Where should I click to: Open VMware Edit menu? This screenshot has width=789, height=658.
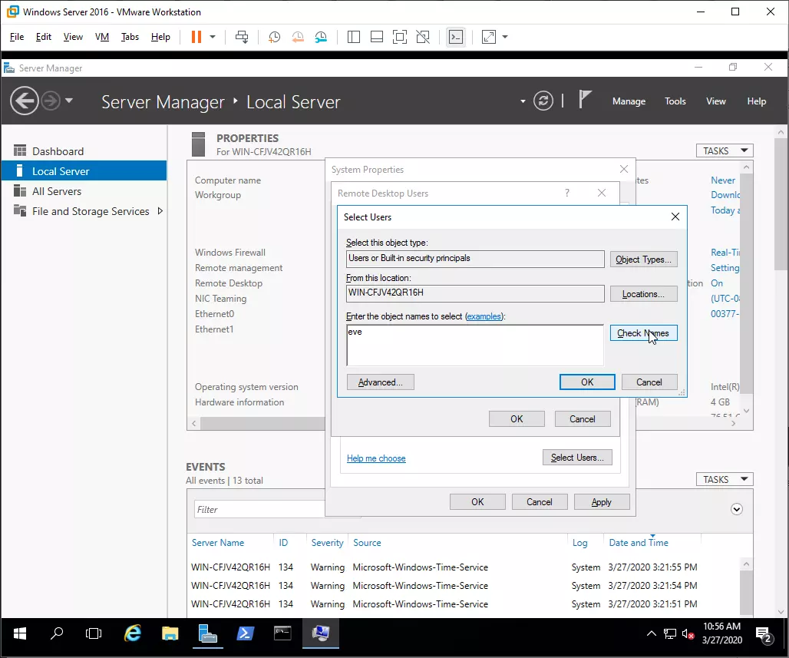pyautogui.click(x=43, y=37)
